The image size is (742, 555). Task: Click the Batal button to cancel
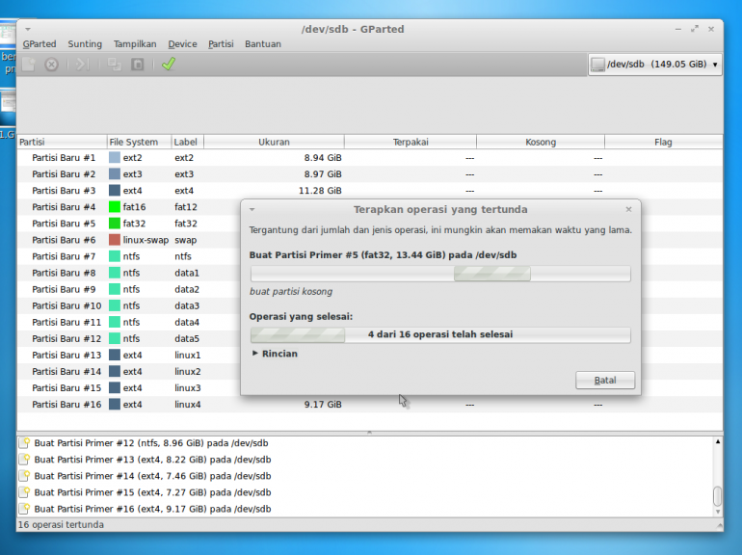pos(605,381)
